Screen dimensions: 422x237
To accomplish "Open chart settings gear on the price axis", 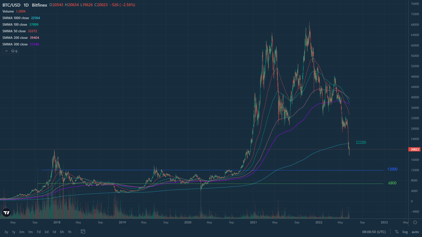I will (415, 222).
